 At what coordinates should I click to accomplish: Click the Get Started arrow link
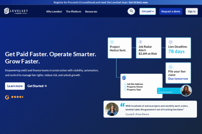click(37, 86)
